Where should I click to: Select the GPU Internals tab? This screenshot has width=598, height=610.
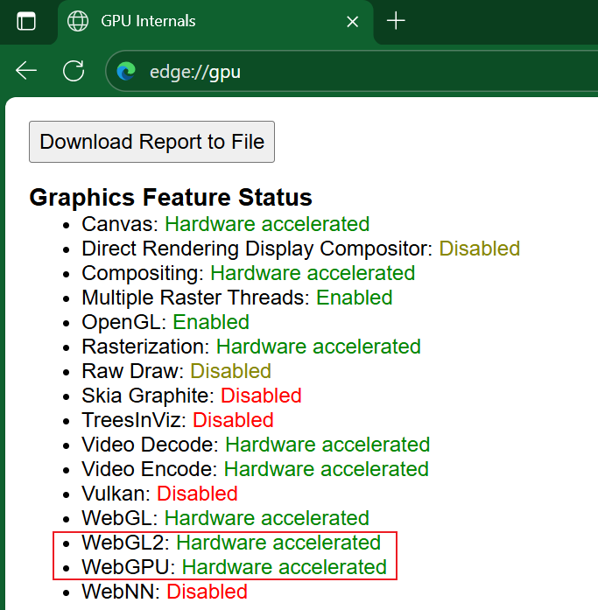click(215, 22)
